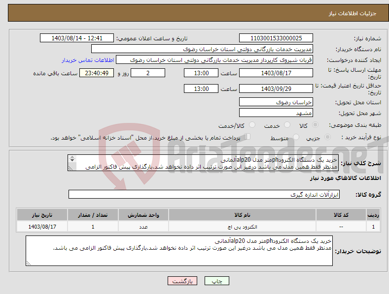Open اطلاعات تماس خریدار contact link

[x=88, y=60]
